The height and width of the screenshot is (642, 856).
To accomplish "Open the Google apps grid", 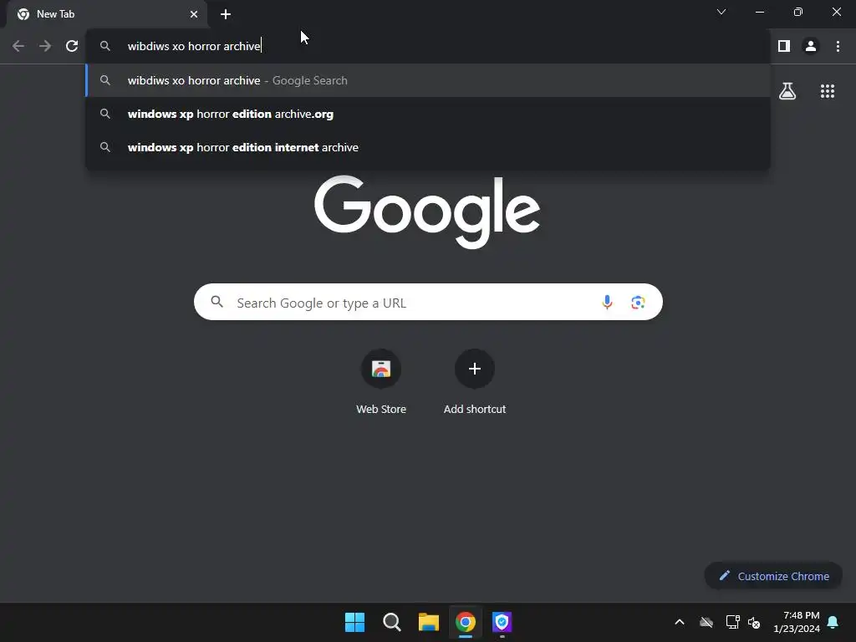I will point(827,90).
